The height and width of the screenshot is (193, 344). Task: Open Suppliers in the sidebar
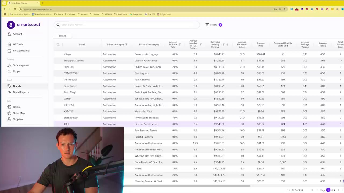pos(18,119)
